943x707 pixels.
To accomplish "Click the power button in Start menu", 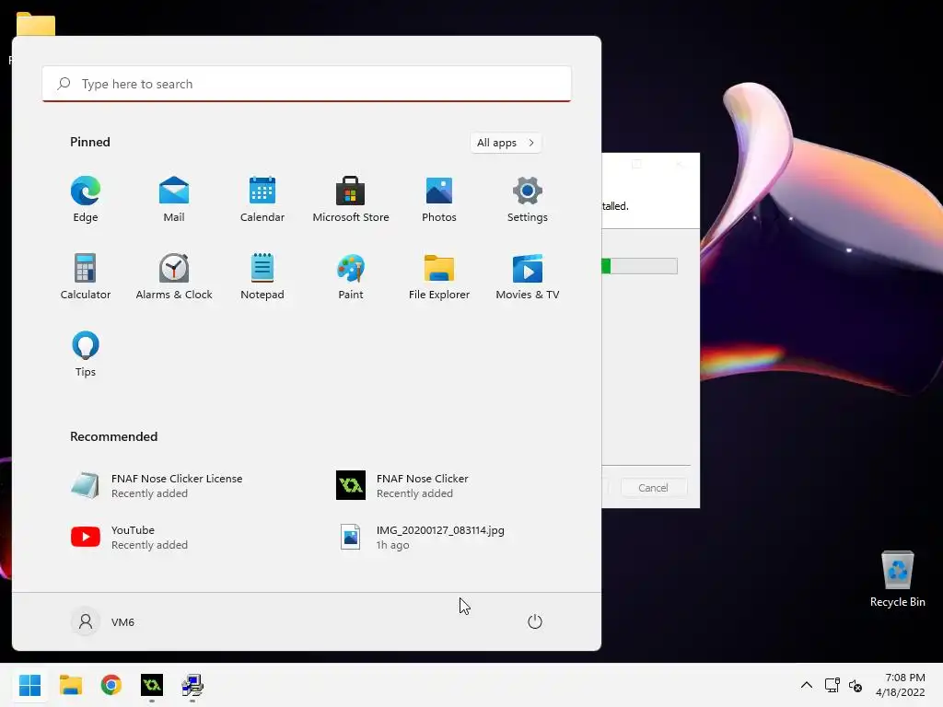I will coord(535,621).
